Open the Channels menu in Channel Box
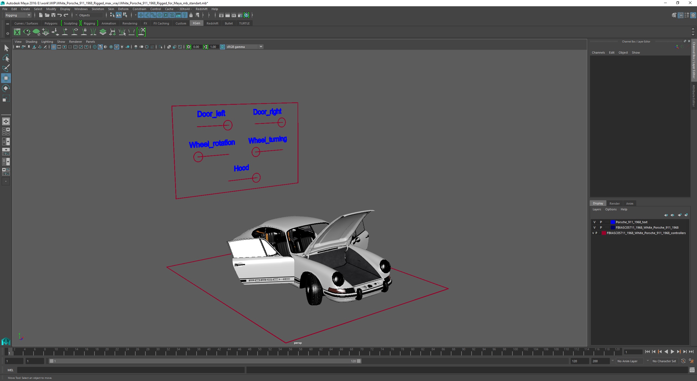This screenshot has height=381, width=697. pyautogui.click(x=598, y=53)
